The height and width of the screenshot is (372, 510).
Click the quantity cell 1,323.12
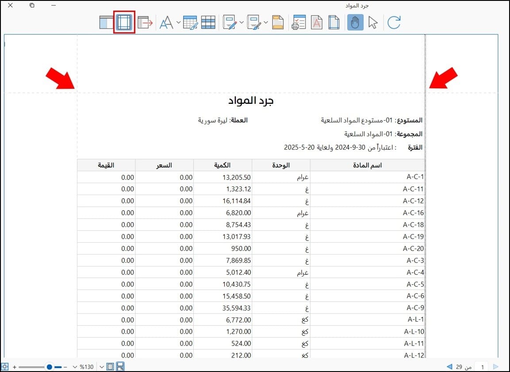tap(222, 189)
